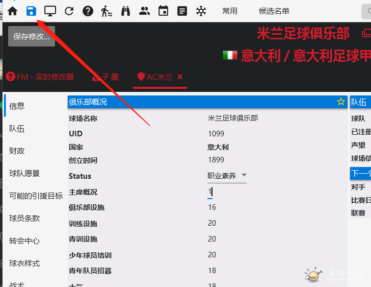Open the monitor display icon
The width and height of the screenshot is (371, 287).
[50, 11]
